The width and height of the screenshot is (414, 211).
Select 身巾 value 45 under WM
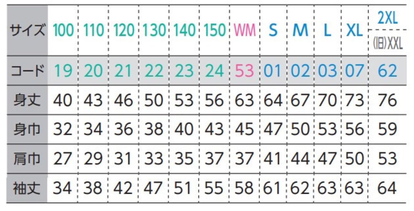[245, 130]
